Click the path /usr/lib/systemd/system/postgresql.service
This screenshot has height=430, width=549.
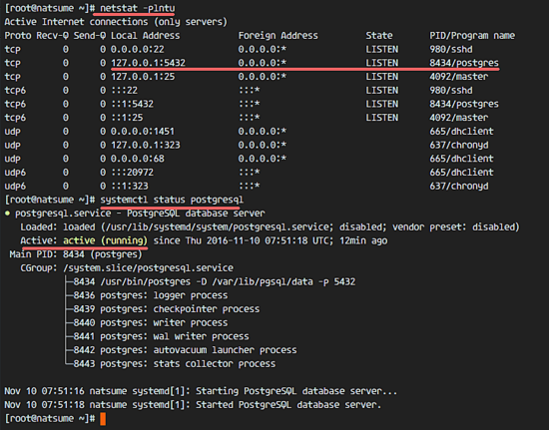(217, 226)
